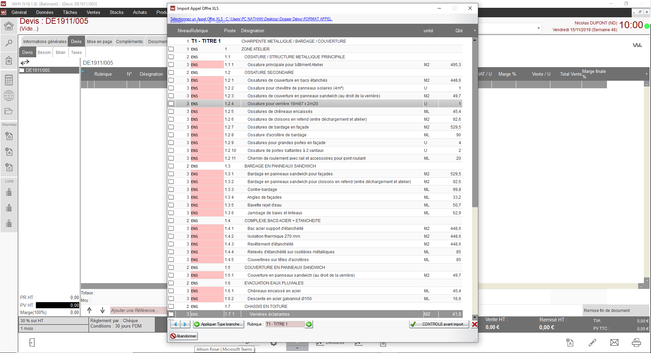Open the Tâches menu
The image size is (651, 353).
[x=70, y=12]
